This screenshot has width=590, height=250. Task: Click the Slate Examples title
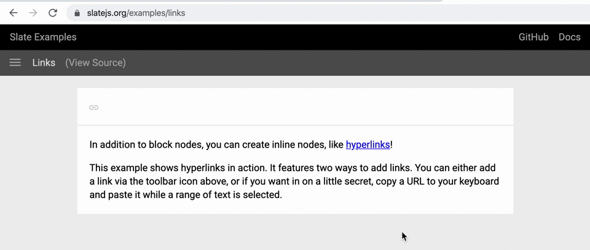coord(43,37)
